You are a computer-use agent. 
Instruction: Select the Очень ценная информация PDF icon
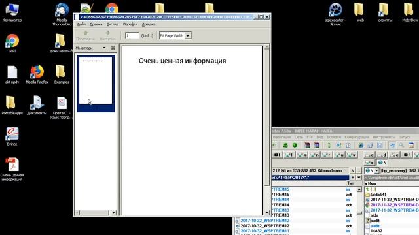coord(12,169)
